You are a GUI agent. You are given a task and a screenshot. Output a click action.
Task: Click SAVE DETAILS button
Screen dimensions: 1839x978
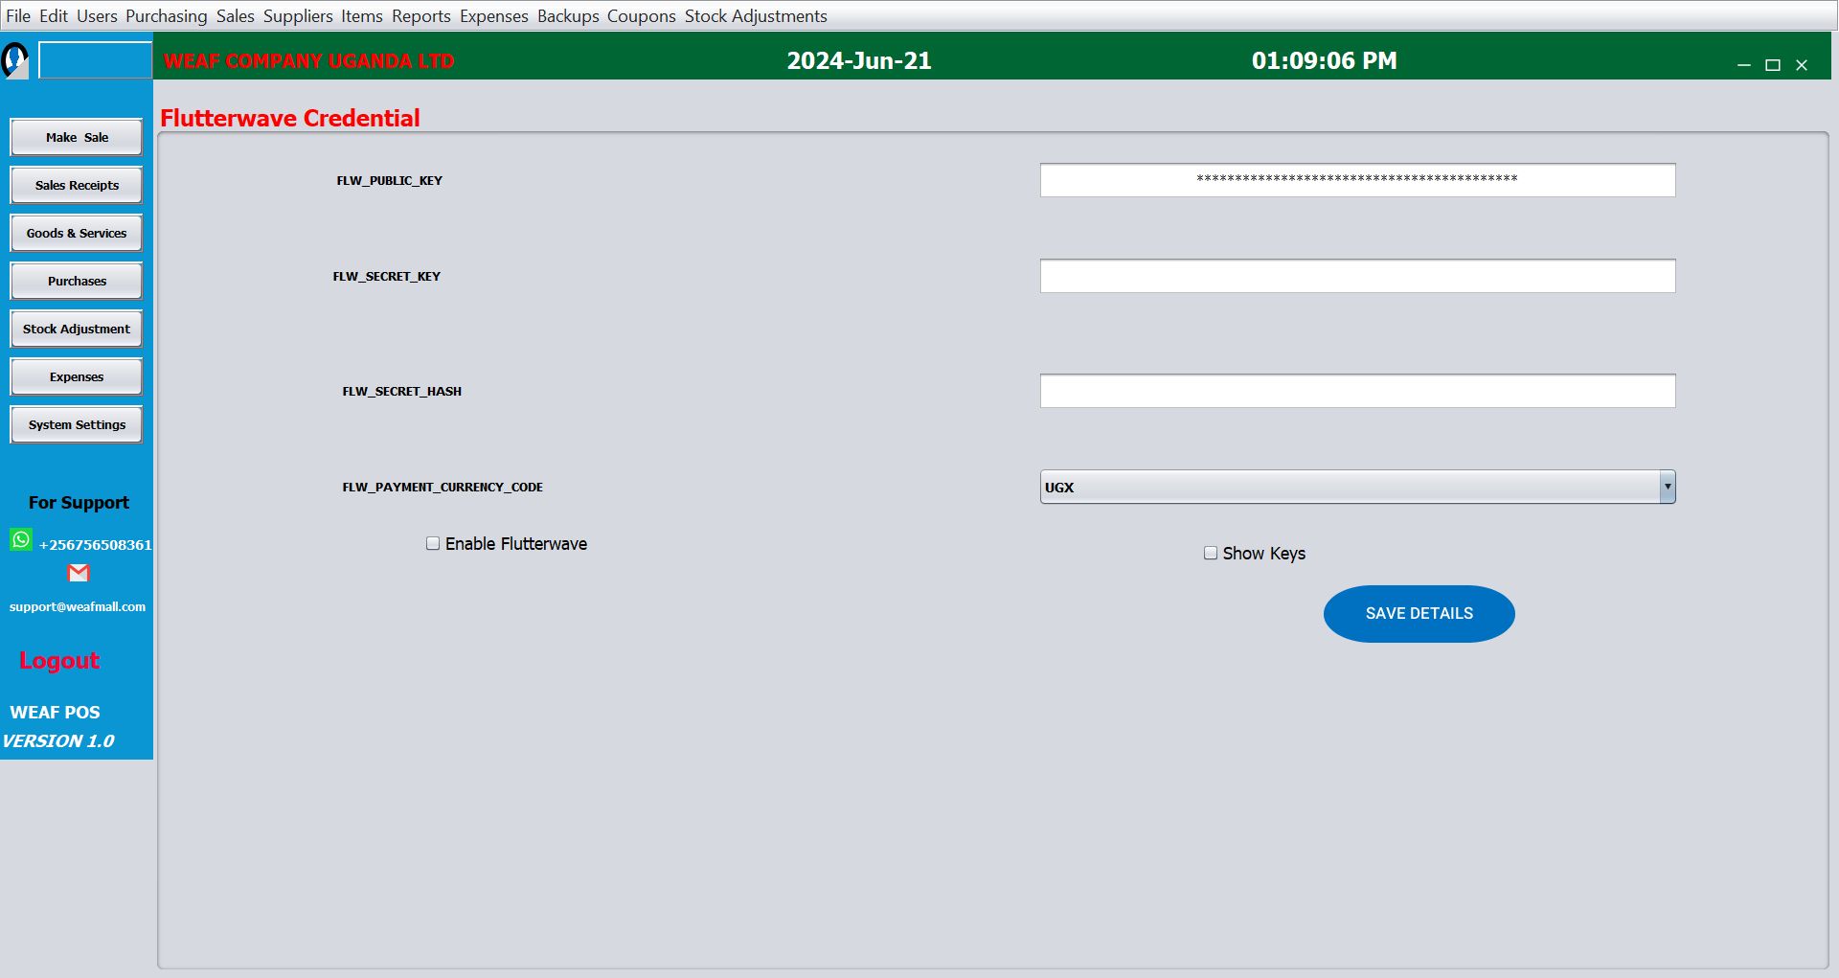(1419, 614)
